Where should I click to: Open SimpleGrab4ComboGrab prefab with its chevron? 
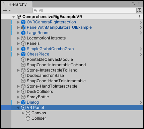tap(141, 49)
